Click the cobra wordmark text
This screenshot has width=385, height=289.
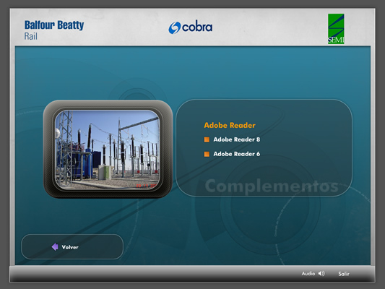(x=197, y=27)
